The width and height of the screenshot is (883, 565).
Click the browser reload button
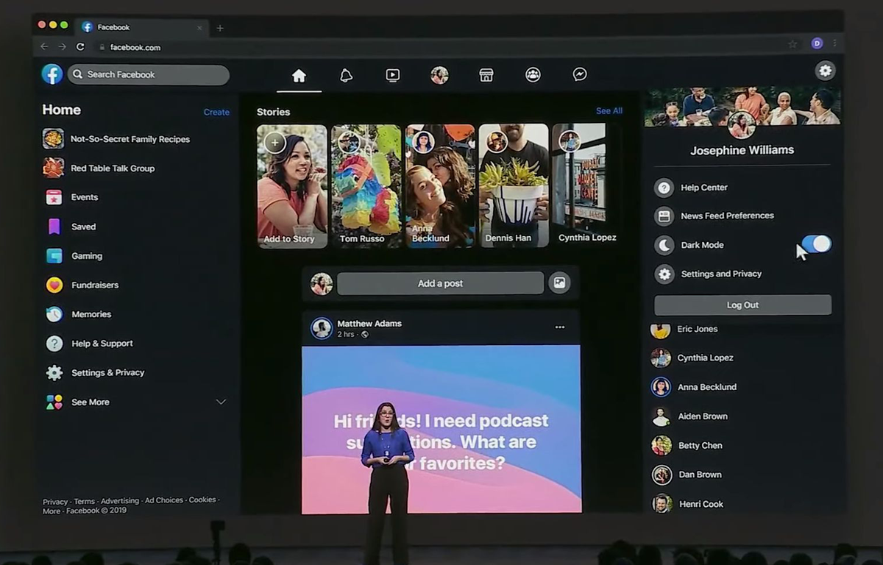click(80, 46)
